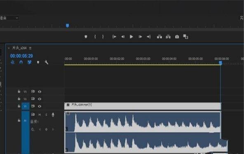This screenshot has height=154, width=244.
Task: Toggle lock on audio track A1
Action: [x=19, y=120]
